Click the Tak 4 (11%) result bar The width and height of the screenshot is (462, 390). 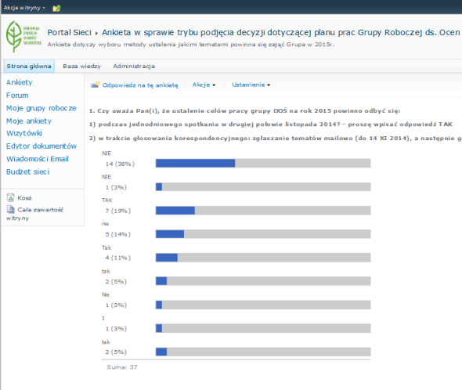pyautogui.click(x=263, y=258)
